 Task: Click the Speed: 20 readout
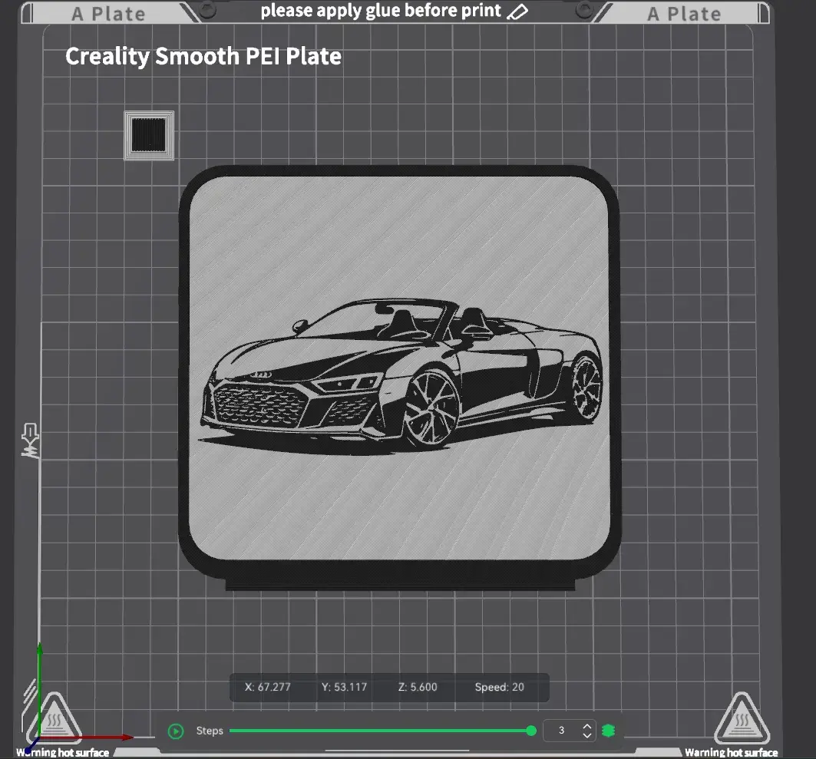499,687
